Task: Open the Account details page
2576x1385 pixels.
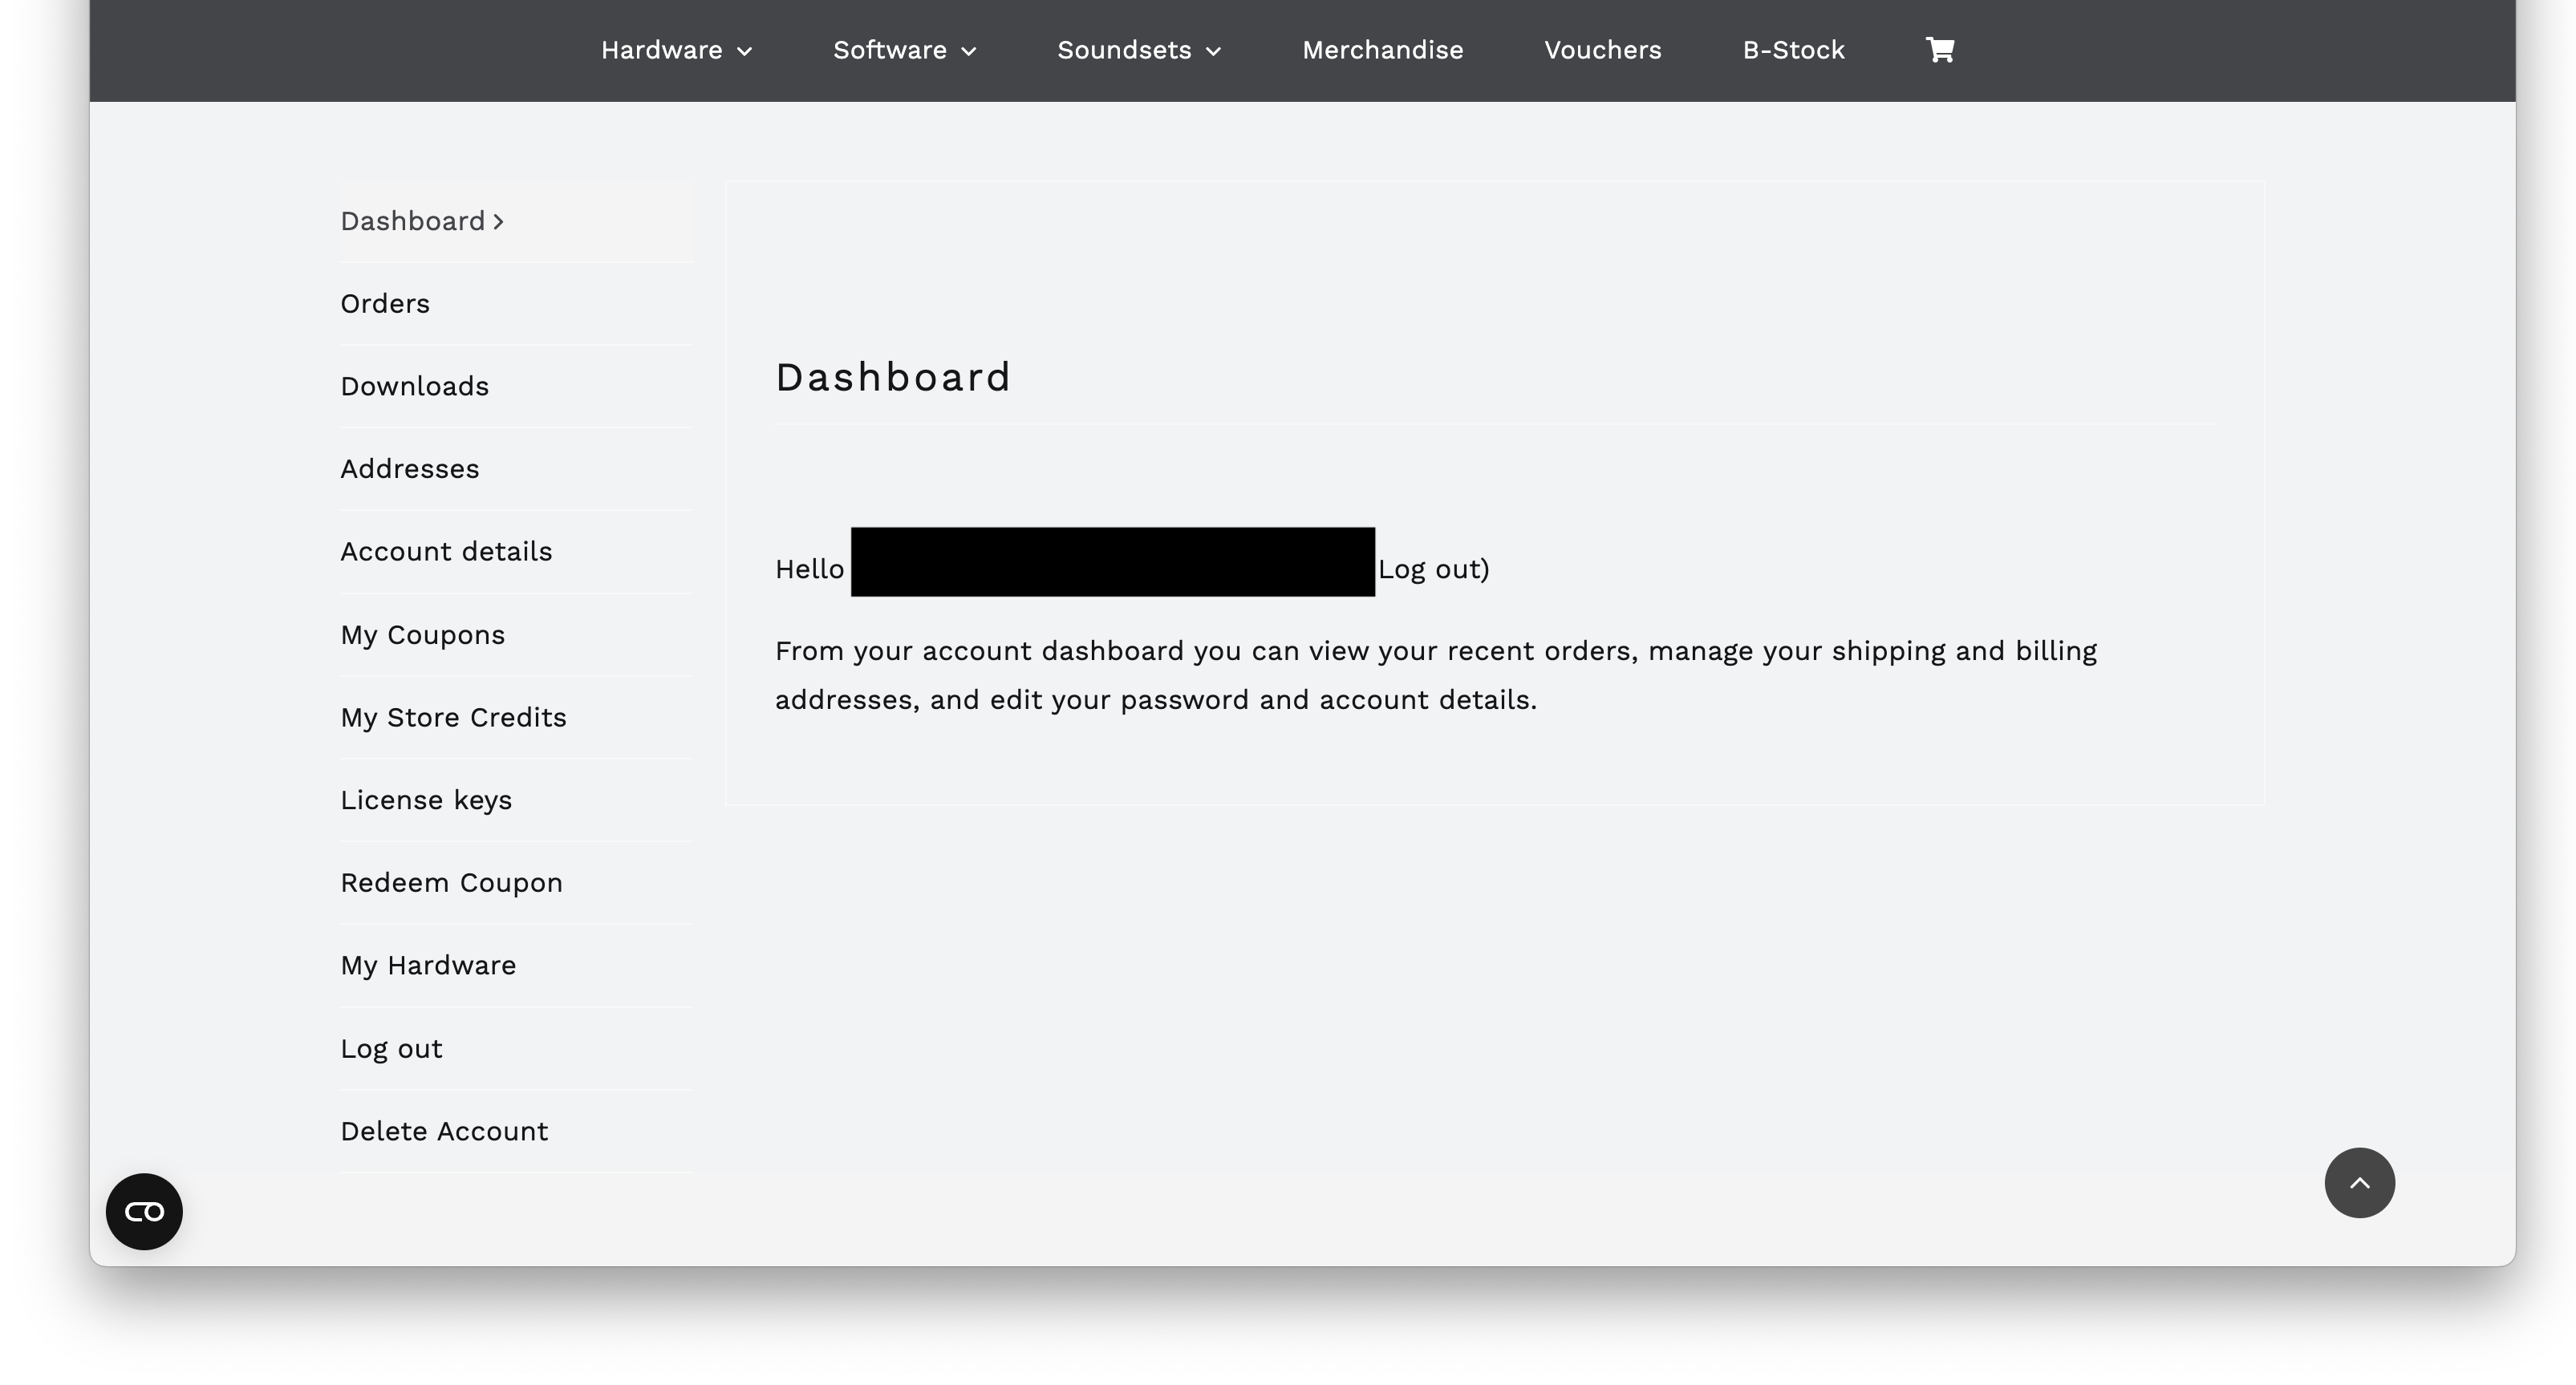Action: 446,552
